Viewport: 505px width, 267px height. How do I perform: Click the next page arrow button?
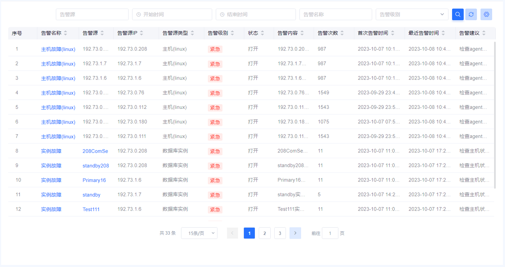[x=295, y=233]
